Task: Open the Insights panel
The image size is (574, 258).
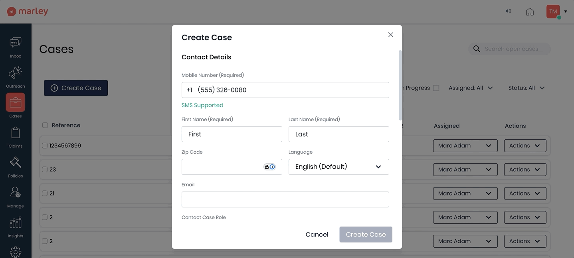Action: (15, 225)
